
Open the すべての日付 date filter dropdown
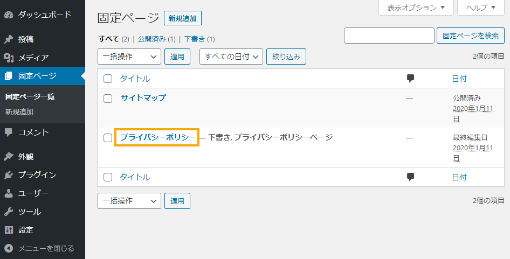click(231, 57)
